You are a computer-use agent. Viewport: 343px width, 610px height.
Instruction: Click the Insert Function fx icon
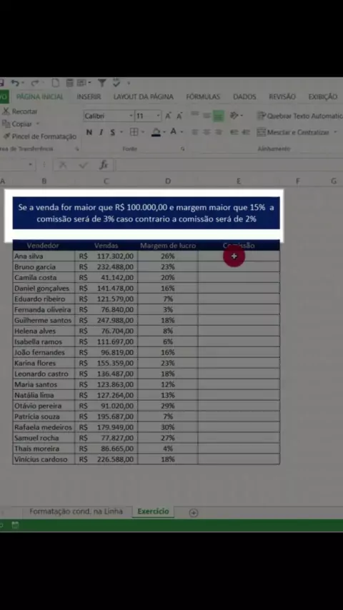pyautogui.click(x=104, y=165)
